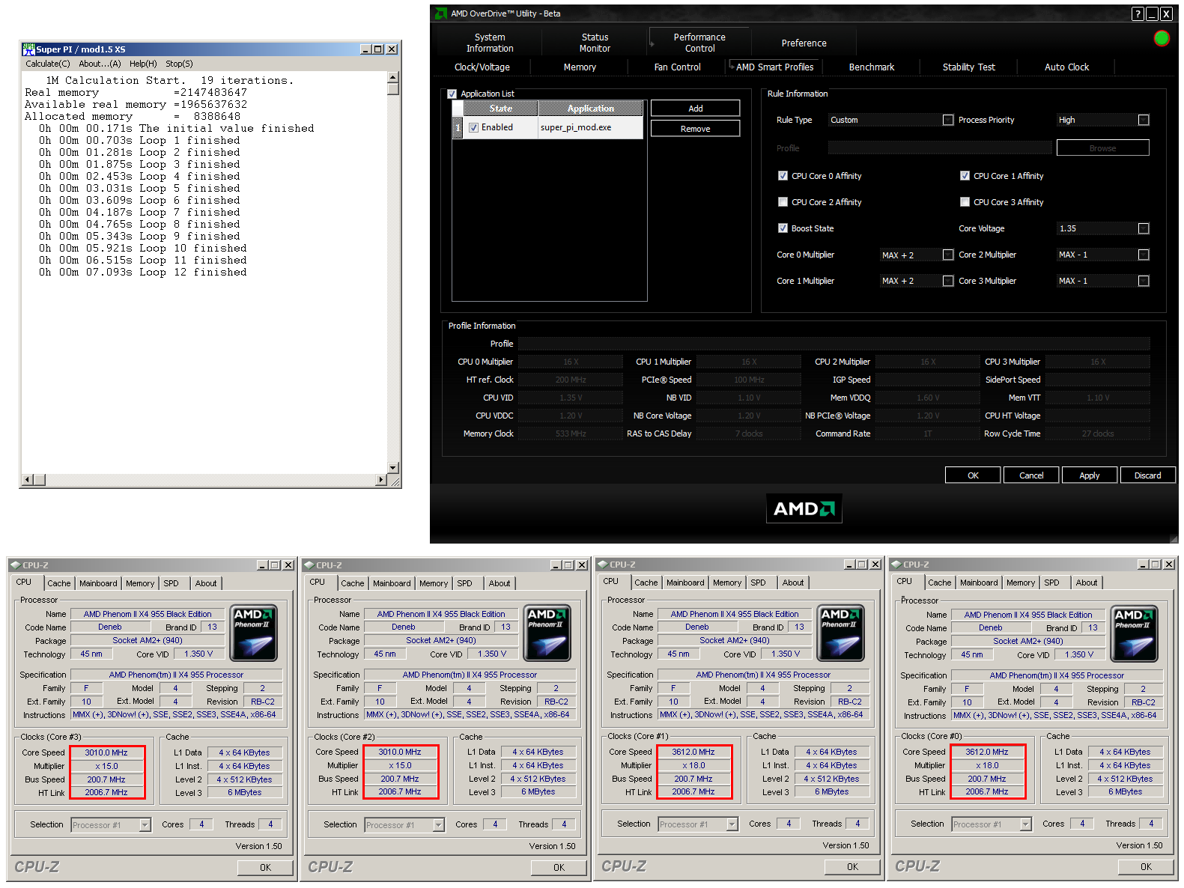Click the Browse button next to Profile
1184x888 pixels.
tap(1102, 148)
